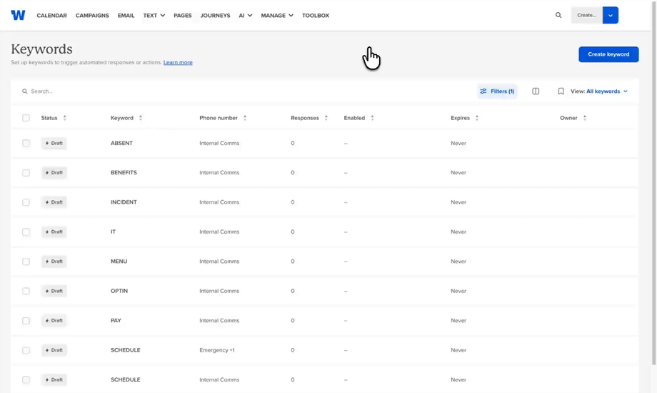The image size is (657, 393).
Task: Open the search magnifier in top bar
Action: pos(558,15)
